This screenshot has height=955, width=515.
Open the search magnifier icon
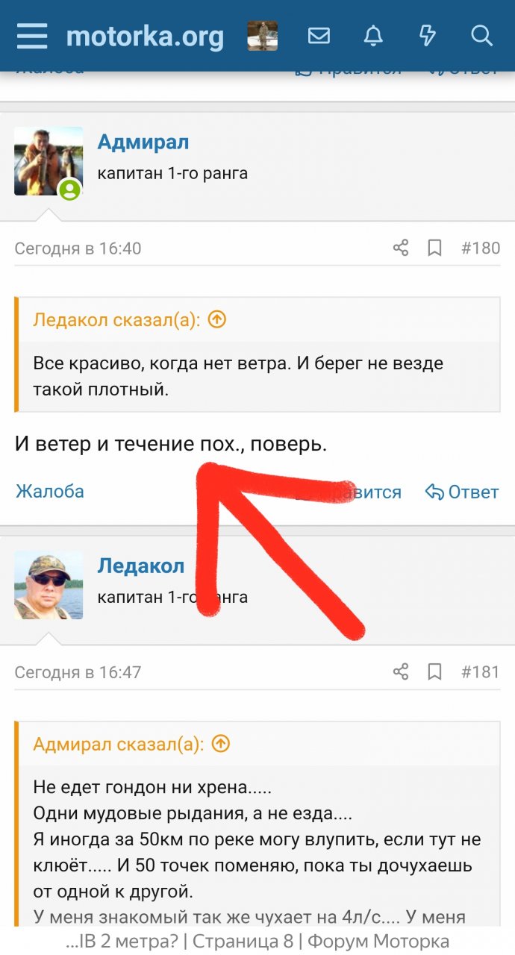click(x=482, y=36)
